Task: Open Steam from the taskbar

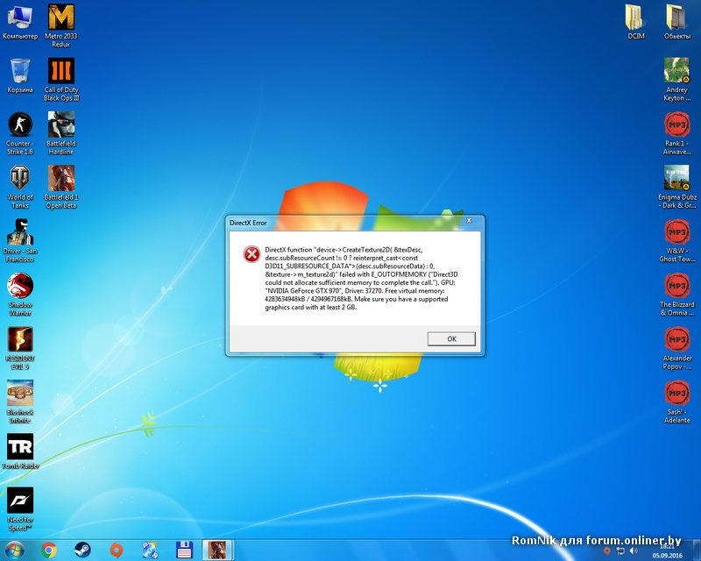Action: click(x=82, y=550)
